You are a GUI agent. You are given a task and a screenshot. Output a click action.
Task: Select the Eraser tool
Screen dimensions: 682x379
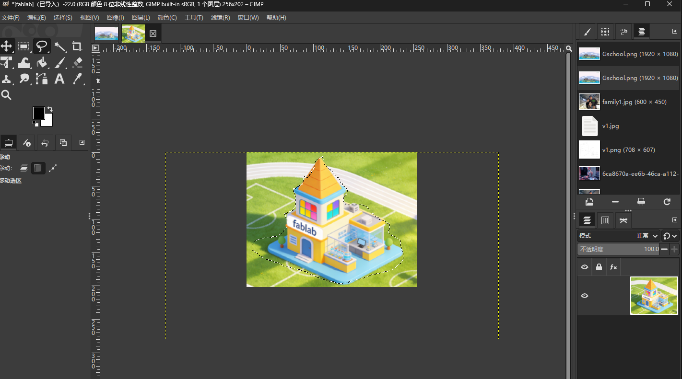click(77, 62)
